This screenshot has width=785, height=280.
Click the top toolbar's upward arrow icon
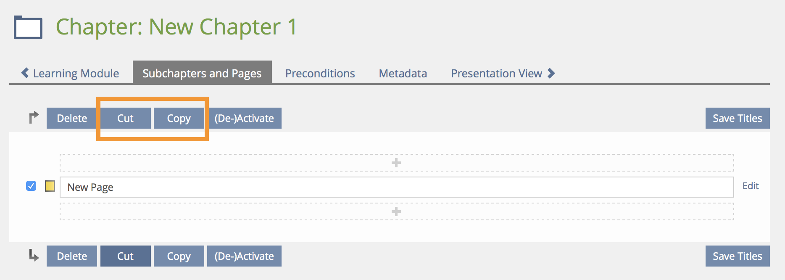click(x=34, y=117)
